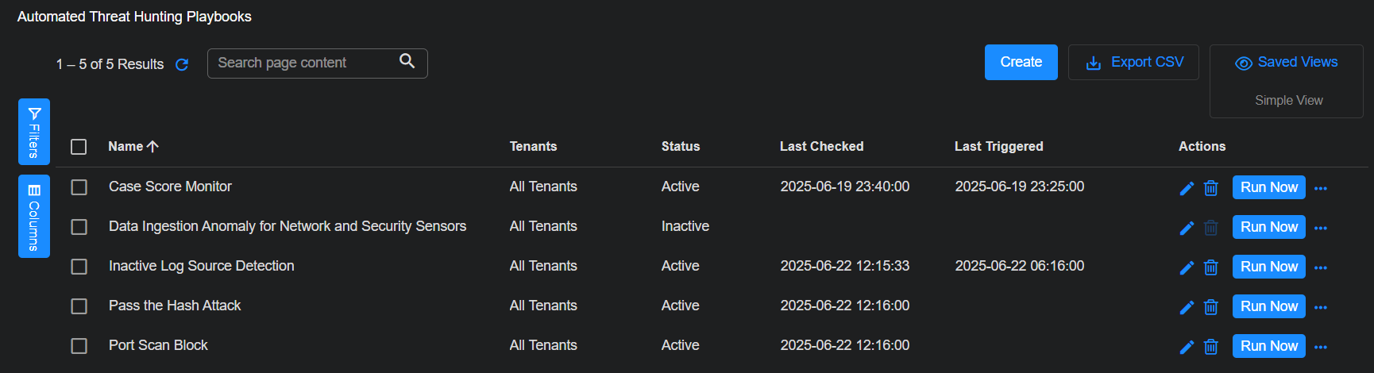Edit the Data Ingestion Anomaly playbook
The image size is (1374, 373).
click(1187, 228)
